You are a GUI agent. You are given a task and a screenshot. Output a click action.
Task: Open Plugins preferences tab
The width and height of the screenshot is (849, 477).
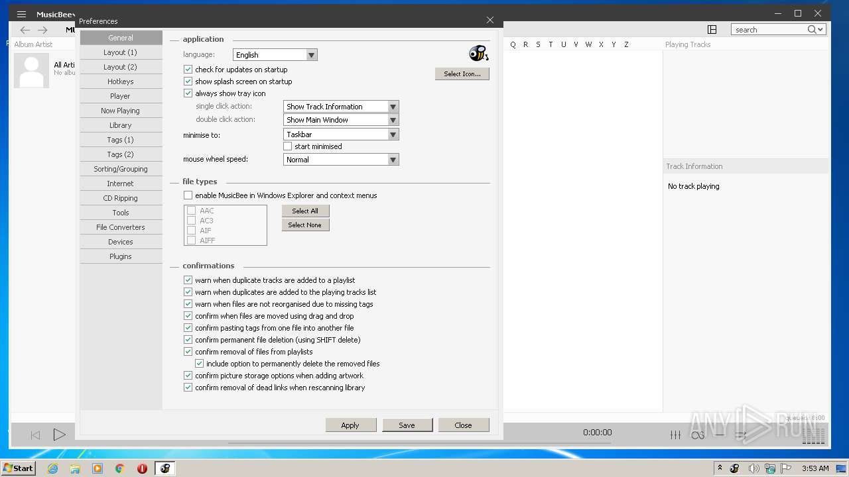click(121, 256)
